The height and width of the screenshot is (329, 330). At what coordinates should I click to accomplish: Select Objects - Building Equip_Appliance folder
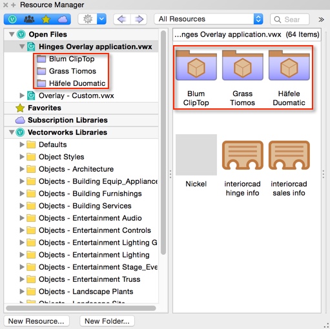98,181
